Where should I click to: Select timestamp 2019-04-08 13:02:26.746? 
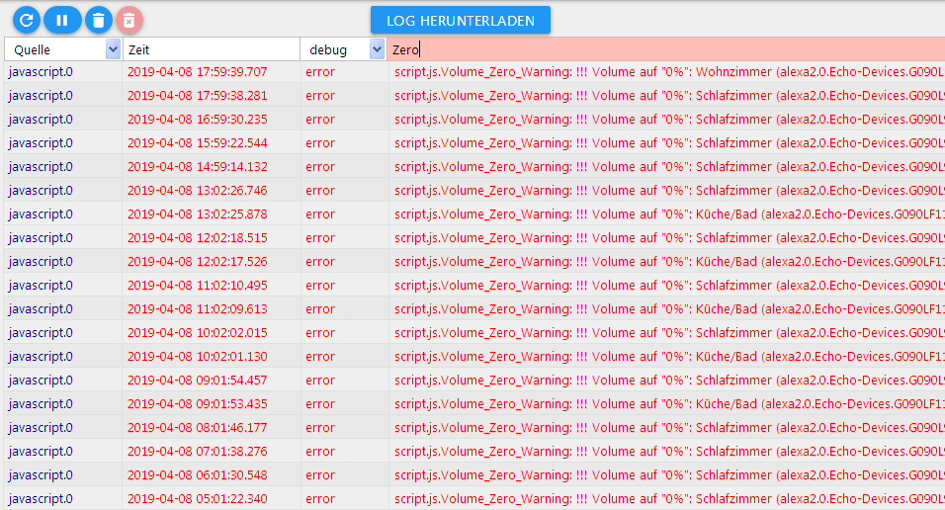(197, 191)
